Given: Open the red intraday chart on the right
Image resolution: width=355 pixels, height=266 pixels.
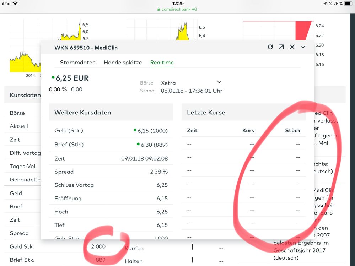Looking at the screenshot, I should (277, 30).
